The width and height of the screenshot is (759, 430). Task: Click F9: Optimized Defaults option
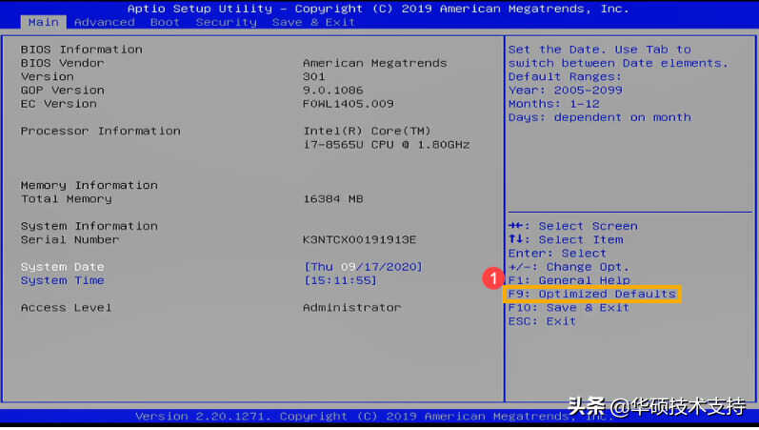point(592,294)
